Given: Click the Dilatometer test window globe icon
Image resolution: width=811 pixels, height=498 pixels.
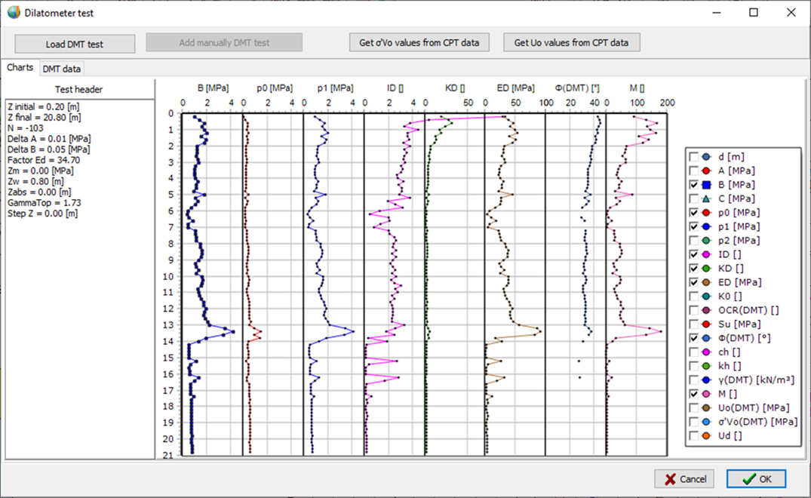Looking at the screenshot, I should click(14, 12).
